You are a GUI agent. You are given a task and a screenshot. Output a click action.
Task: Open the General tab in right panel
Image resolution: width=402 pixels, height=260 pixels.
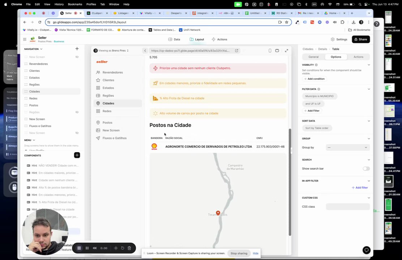pyautogui.click(x=313, y=57)
